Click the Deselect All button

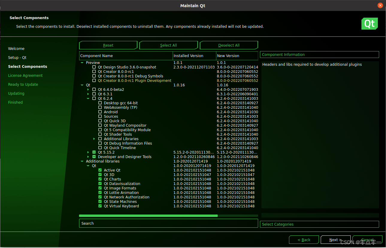[229, 45]
